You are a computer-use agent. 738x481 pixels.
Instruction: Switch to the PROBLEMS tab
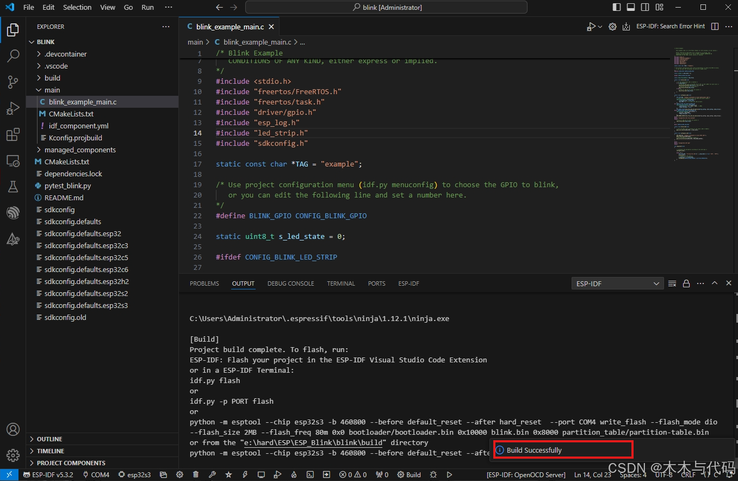204,283
